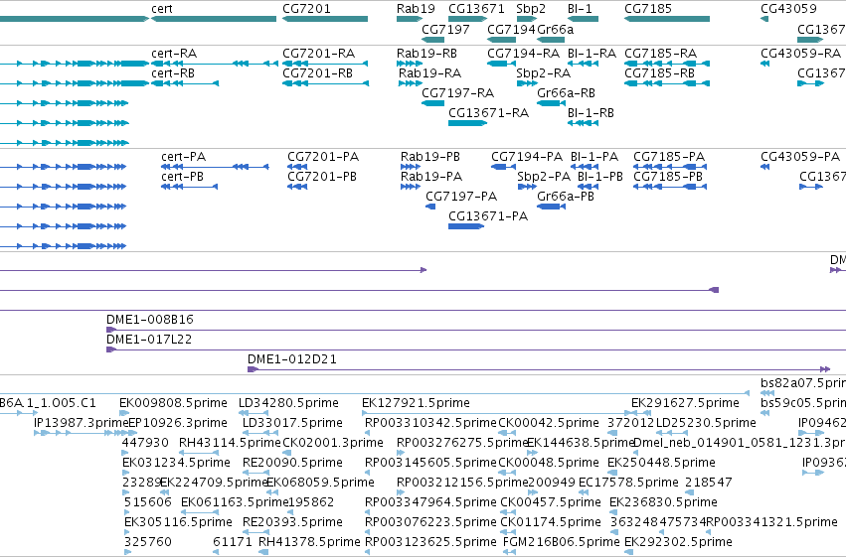Viewport: 846px width, 557px height.
Task: Select the cert-RB transcript label
Action: (x=173, y=72)
